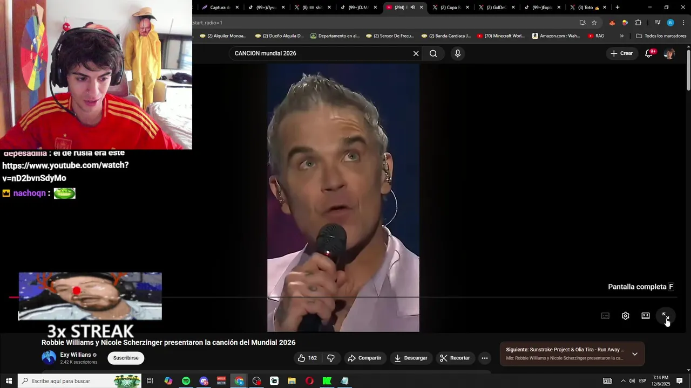Open the RAG bookmark
The height and width of the screenshot is (388, 691).
point(595,36)
